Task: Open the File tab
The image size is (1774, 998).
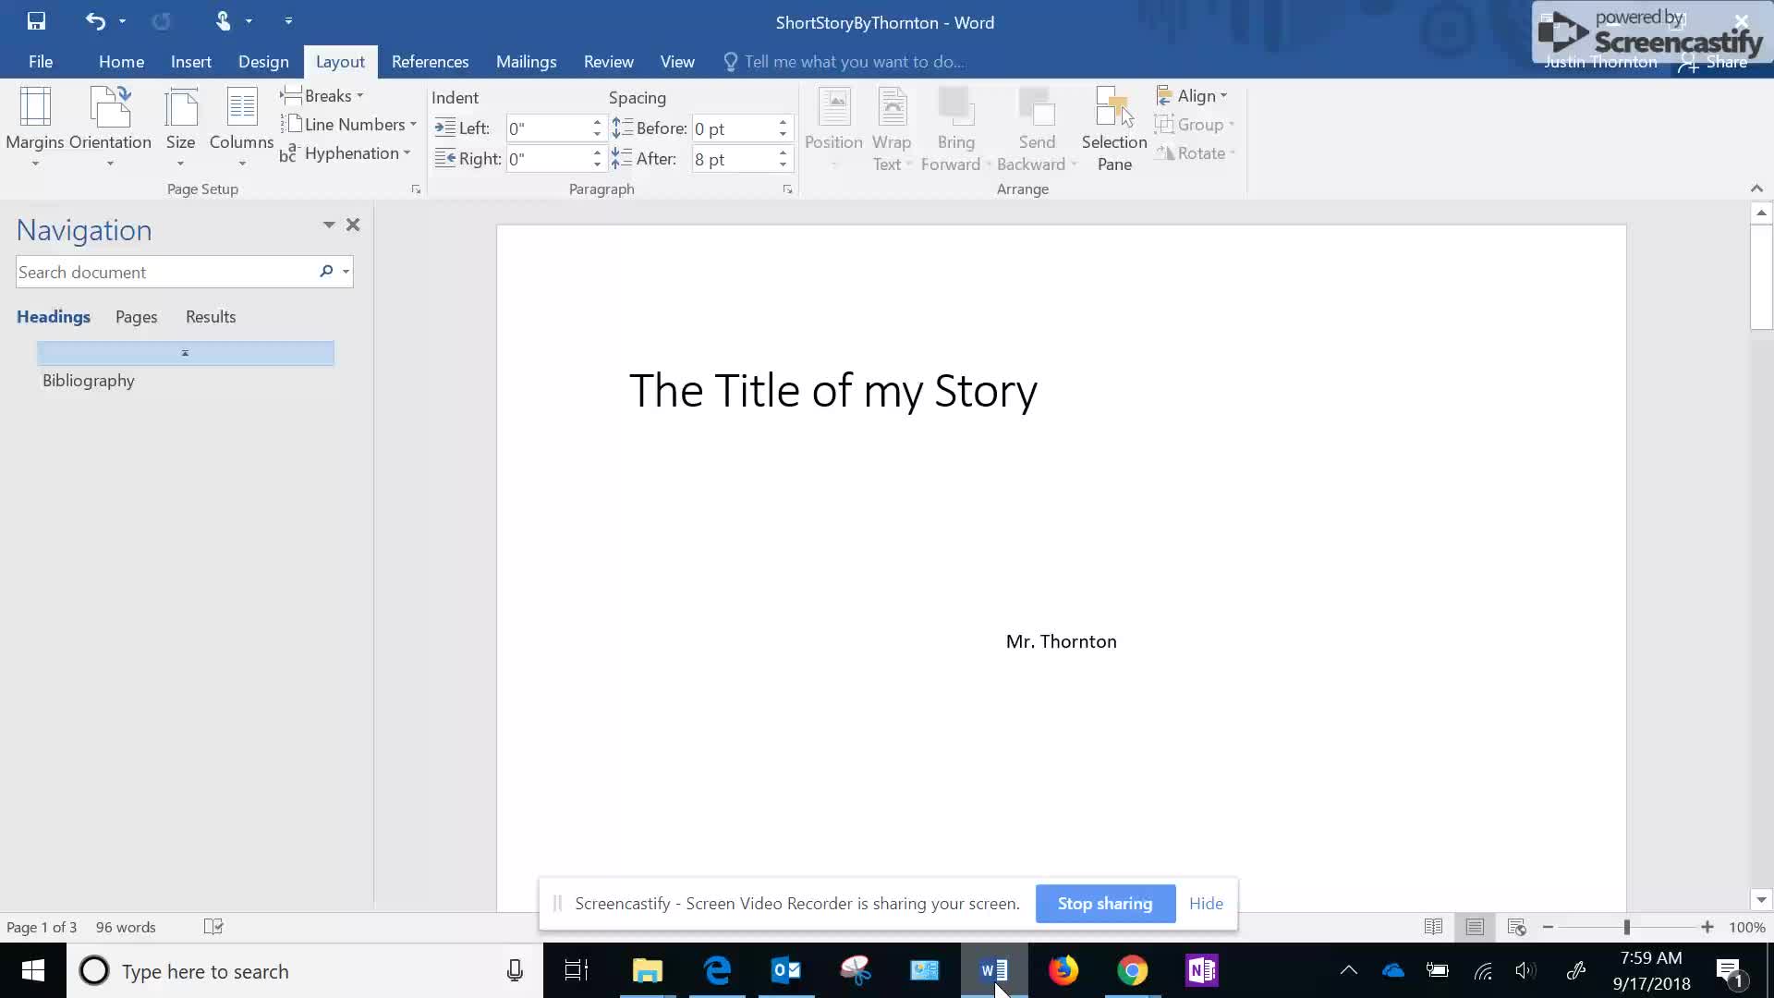Action: (41, 61)
